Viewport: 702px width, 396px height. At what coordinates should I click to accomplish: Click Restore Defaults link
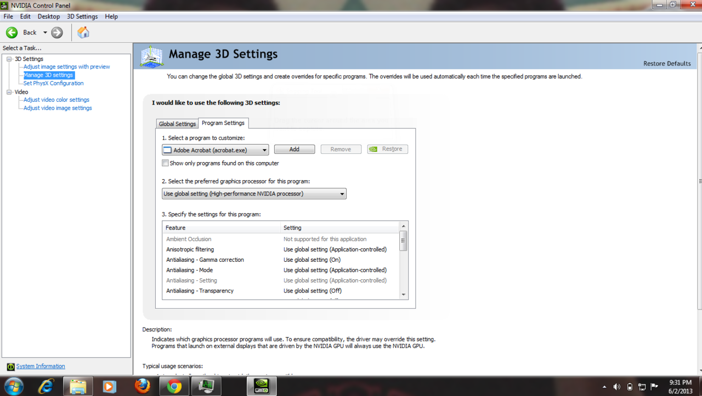pyautogui.click(x=667, y=64)
